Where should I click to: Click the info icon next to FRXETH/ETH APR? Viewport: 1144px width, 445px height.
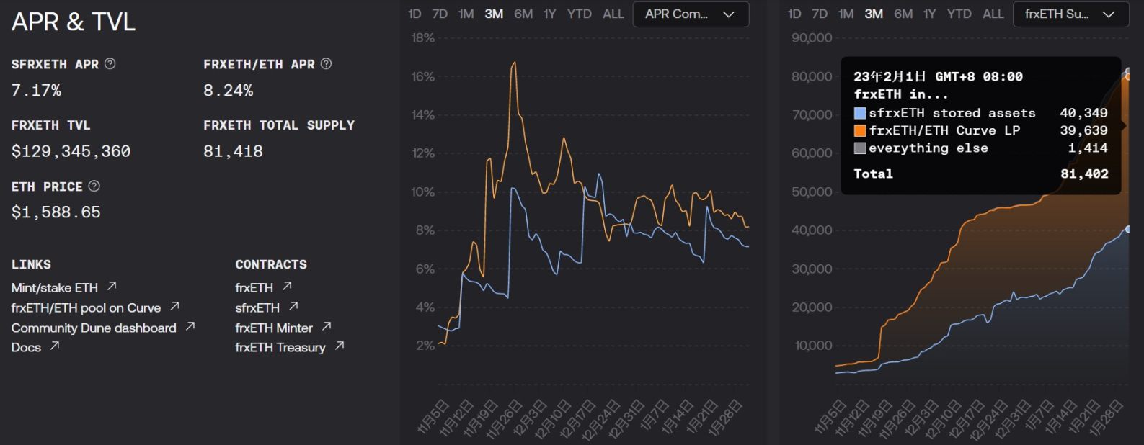pyautogui.click(x=326, y=63)
